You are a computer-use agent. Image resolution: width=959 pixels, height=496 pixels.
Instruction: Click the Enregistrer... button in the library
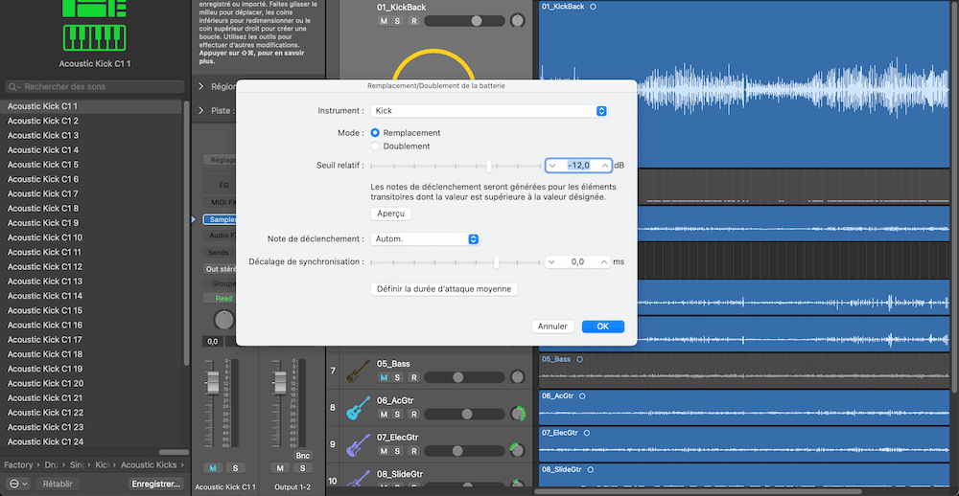coord(156,484)
